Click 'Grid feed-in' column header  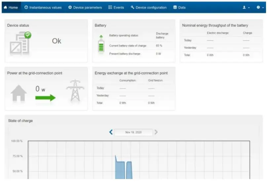click(x=155, y=80)
